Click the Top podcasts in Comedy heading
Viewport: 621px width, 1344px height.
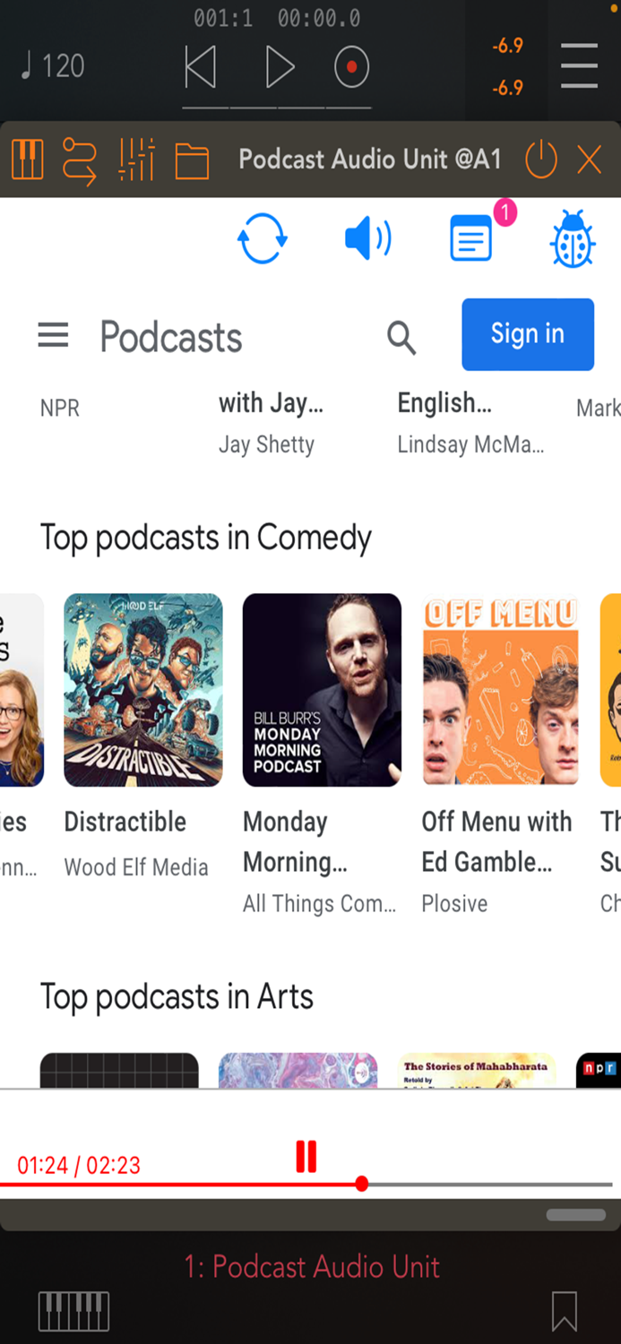pos(205,538)
